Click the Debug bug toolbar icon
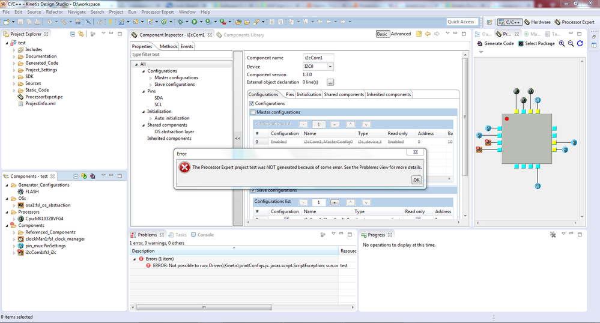The height and width of the screenshot is (323, 600). point(180,22)
